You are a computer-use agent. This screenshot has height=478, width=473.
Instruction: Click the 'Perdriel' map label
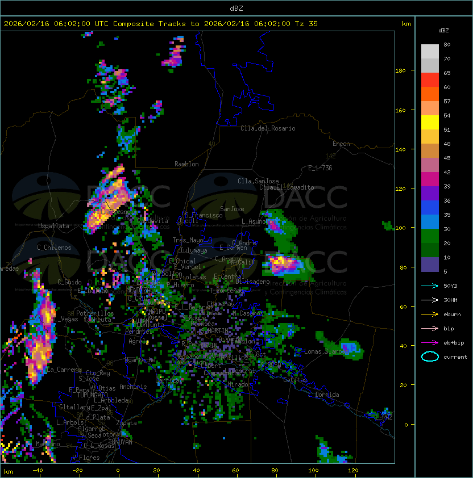(139, 332)
